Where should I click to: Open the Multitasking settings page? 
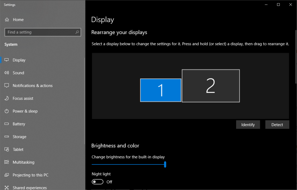click(23, 162)
